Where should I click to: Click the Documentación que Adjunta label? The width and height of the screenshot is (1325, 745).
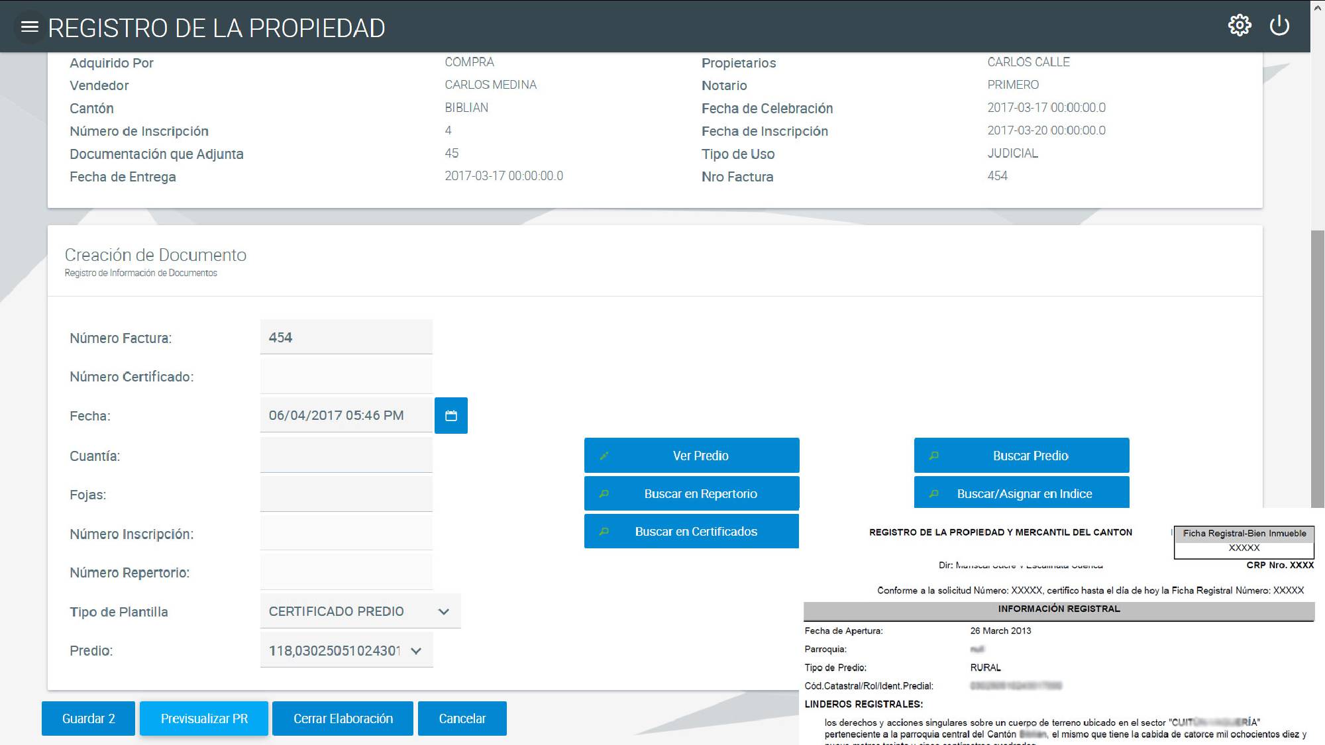tap(156, 154)
